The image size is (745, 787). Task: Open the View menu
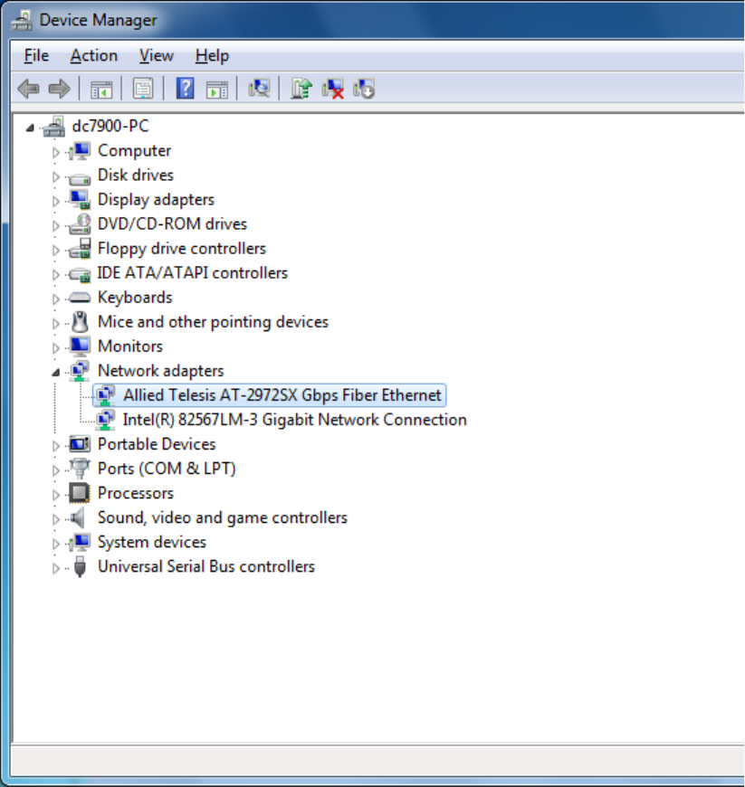coord(156,56)
